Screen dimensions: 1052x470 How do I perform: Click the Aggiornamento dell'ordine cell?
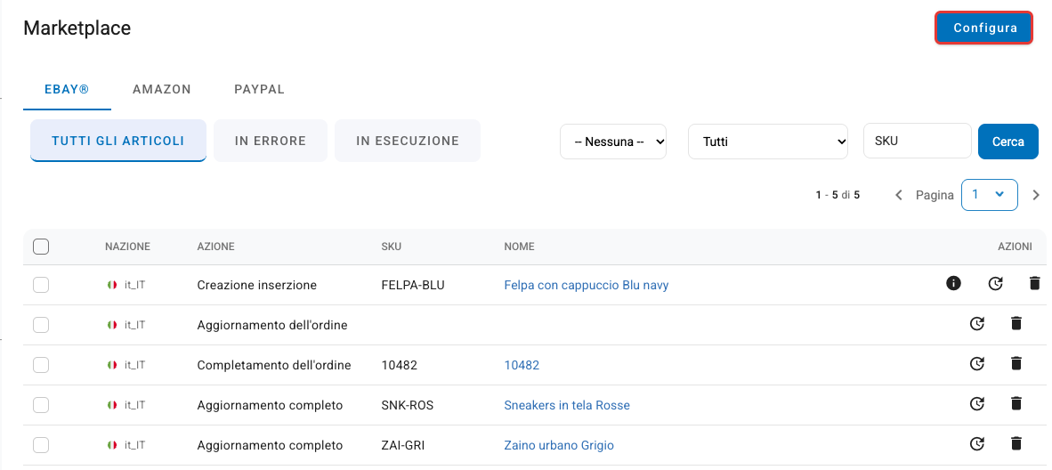click(272, 326)
